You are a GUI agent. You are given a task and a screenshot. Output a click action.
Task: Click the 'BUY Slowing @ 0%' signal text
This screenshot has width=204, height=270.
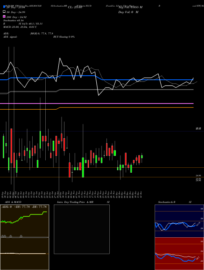pos(64,37)
